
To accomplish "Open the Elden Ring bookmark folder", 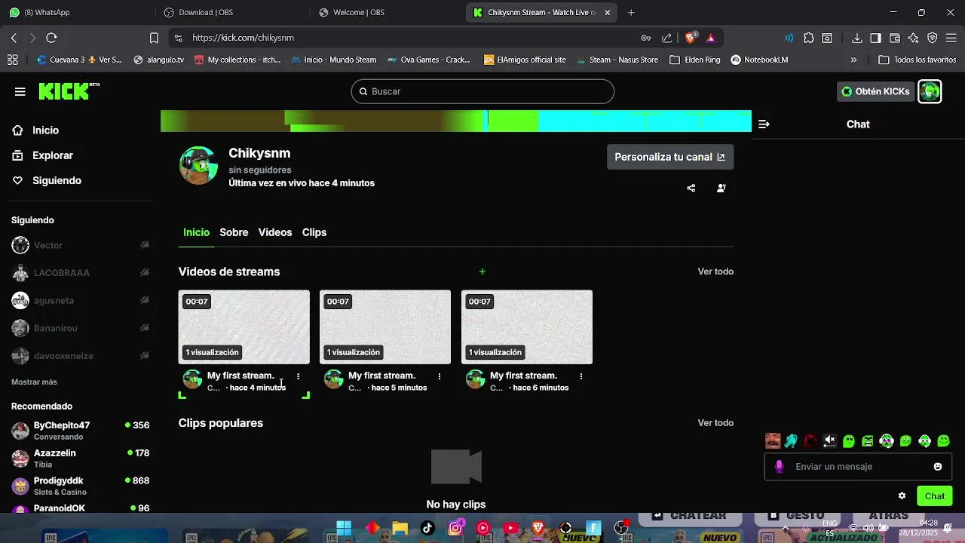I will tap(694, 60).
